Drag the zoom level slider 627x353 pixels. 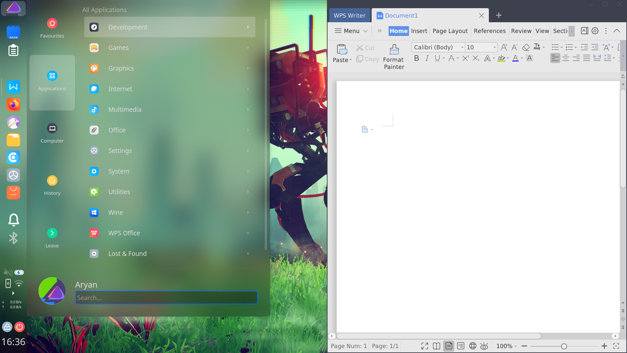565,346
